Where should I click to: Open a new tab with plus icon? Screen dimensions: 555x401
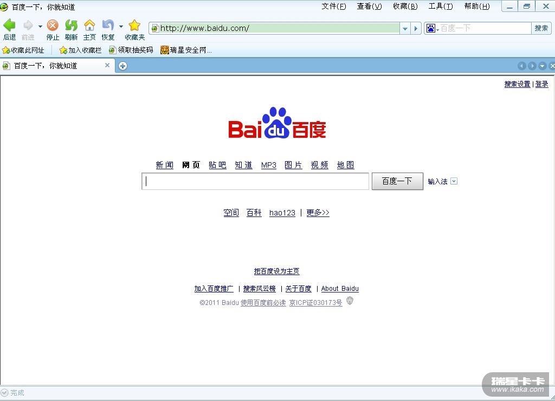point(123,66)
